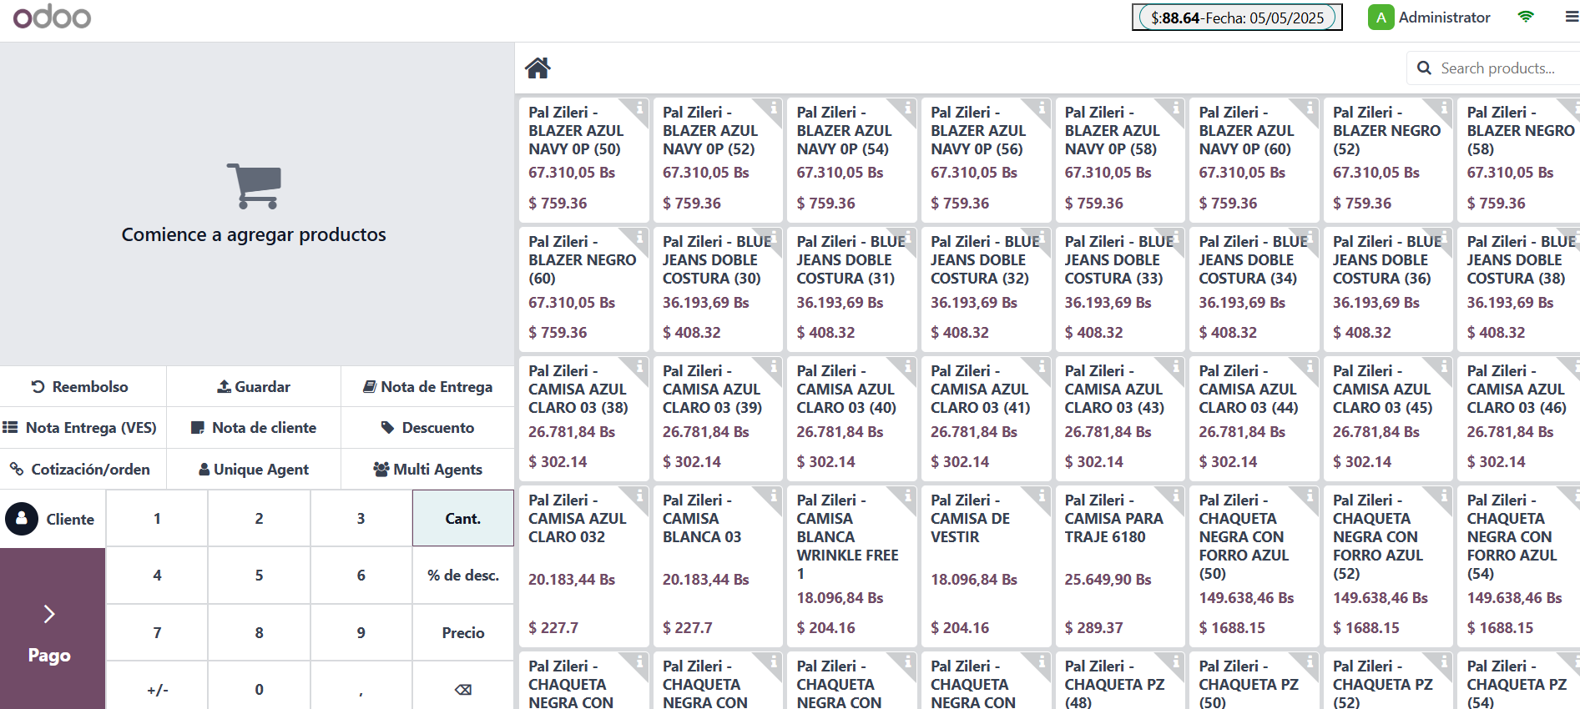The width and height of the screenshot is (1580, 709).
Task: Click the backspace key on numpad
Action: point(462,689)
